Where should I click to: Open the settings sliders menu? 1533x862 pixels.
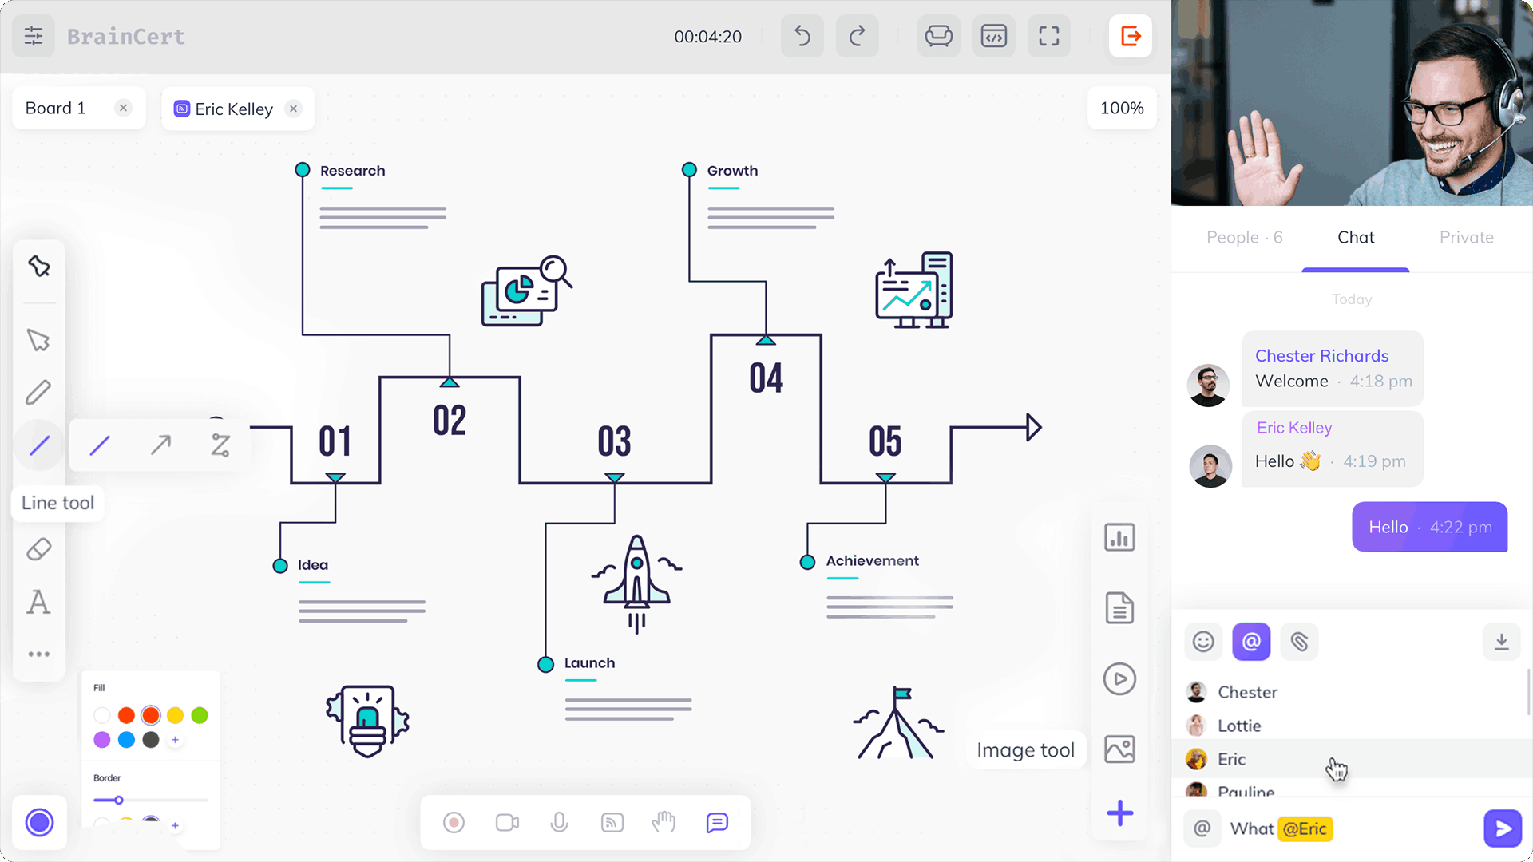coord(34,36)
